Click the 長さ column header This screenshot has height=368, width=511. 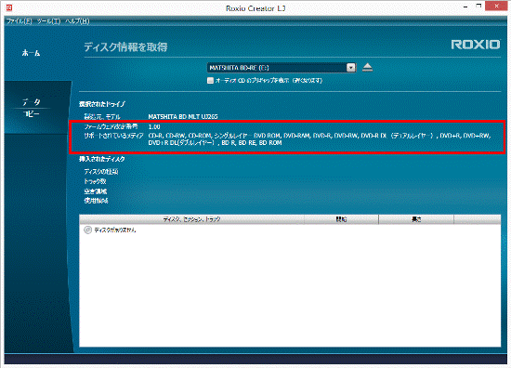416,219
